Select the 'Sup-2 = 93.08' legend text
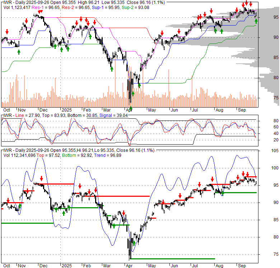Screen dimensions: 280x268 [x=136, y=8]
